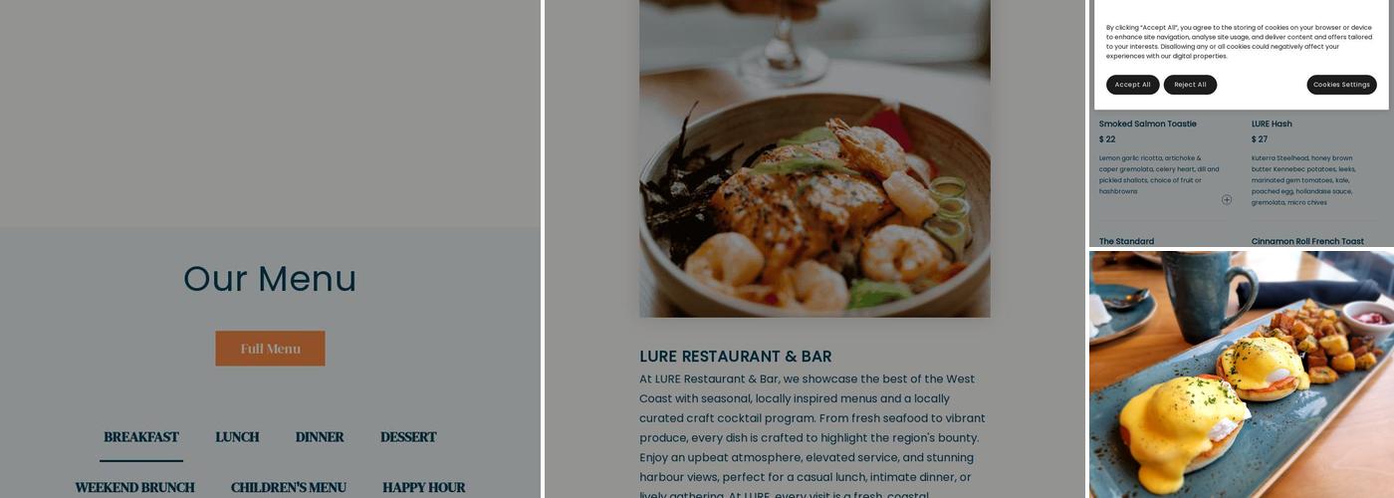Select The Standard menu item
The height and width of the screenshot is (498, 1394).
[x=1126, y=241]
